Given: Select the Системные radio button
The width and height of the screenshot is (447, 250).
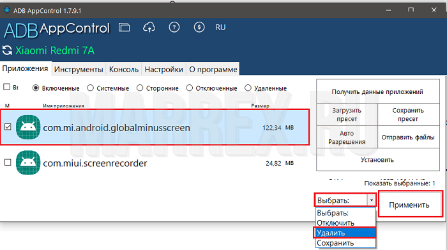Looking at the screenshot, I should click(91, 88).
